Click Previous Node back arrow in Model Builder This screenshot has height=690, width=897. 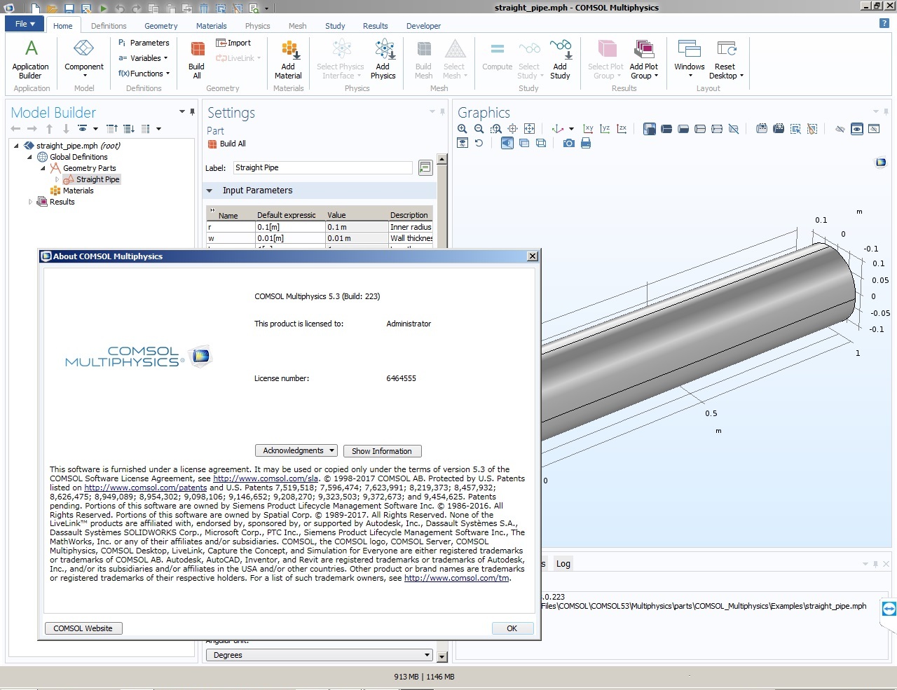point(15,129)
